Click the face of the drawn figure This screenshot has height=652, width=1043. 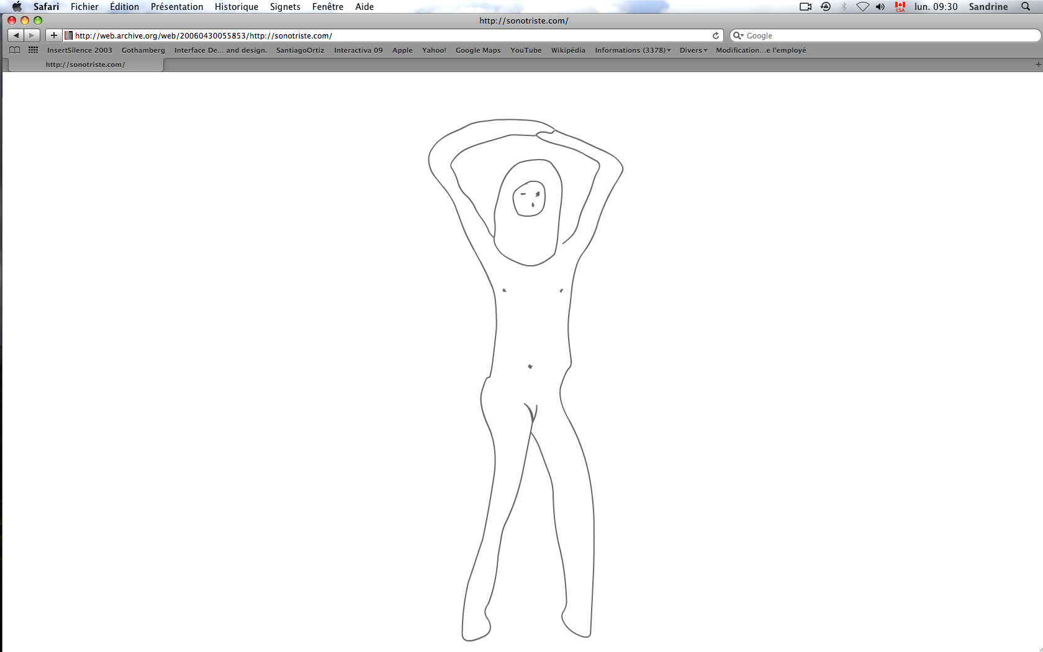coord(529,199)
